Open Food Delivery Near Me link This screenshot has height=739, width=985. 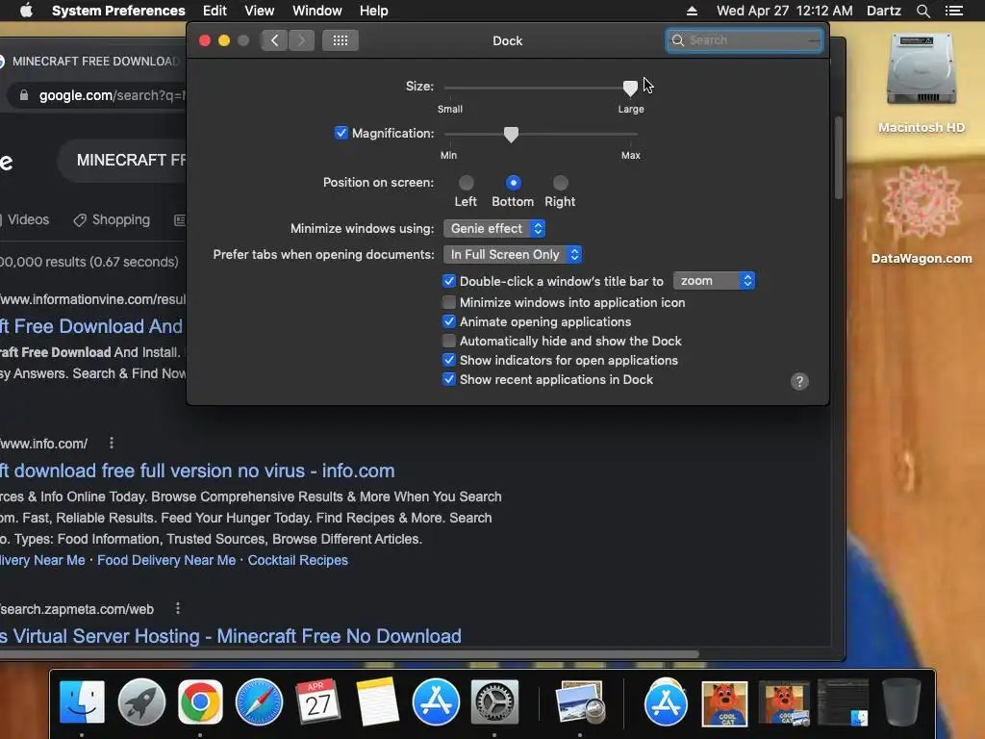click(x=166, y=561)
